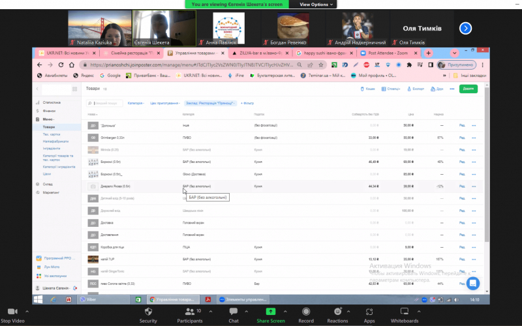Click the browser back arrow

[40, 65]
